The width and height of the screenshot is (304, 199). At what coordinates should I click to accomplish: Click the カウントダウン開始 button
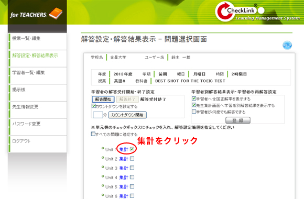[127, 115]
